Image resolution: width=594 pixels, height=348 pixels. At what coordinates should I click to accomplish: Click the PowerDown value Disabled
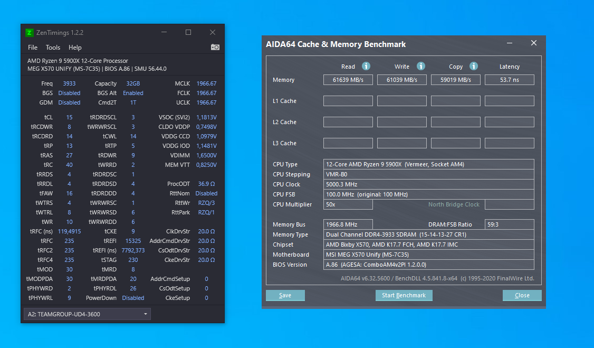point(133,298)
